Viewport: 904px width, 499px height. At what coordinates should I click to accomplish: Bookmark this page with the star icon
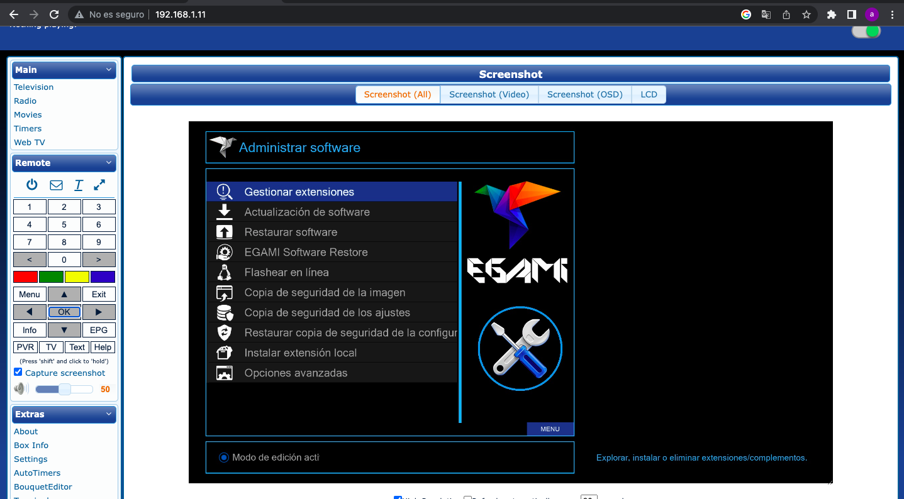tap(806, 14)
